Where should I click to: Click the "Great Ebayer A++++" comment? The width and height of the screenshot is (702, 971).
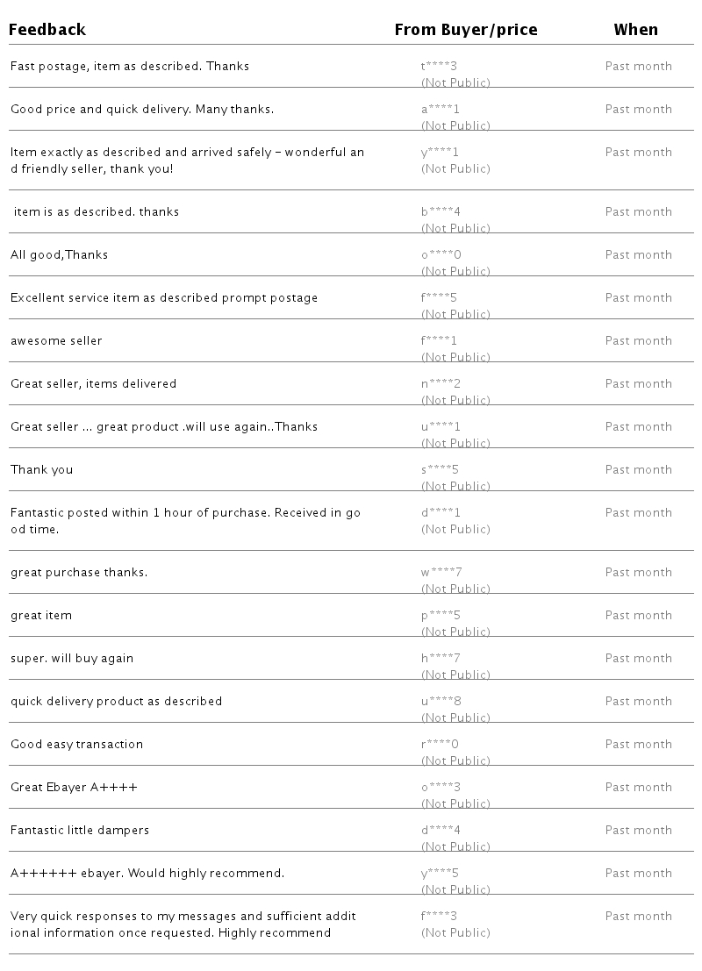coord(74,788)
